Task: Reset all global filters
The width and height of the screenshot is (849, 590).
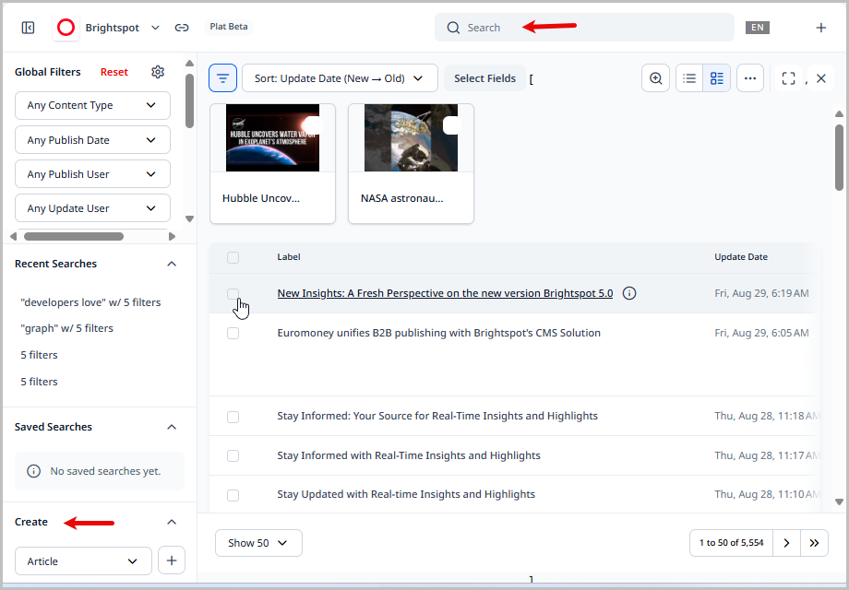Action: click(x=114, y=71)
